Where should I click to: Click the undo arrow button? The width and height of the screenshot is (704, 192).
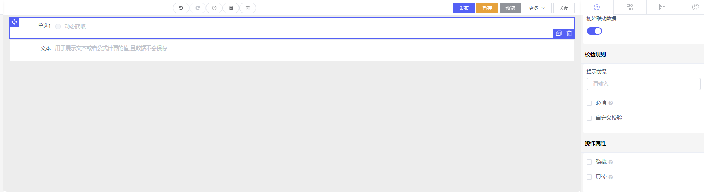coord(181,8)
